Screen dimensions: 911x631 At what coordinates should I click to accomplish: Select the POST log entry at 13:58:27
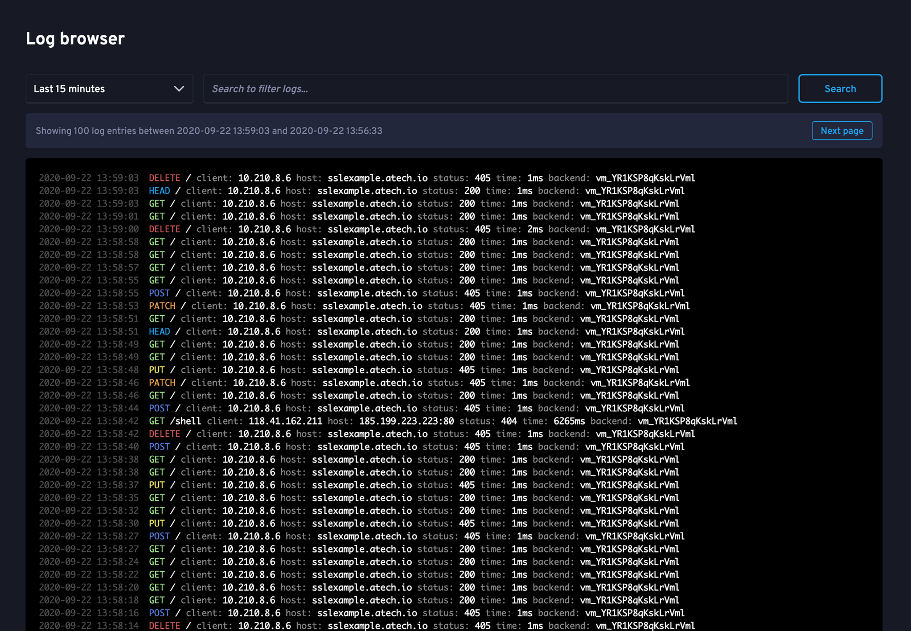click(x=362, y=537)
